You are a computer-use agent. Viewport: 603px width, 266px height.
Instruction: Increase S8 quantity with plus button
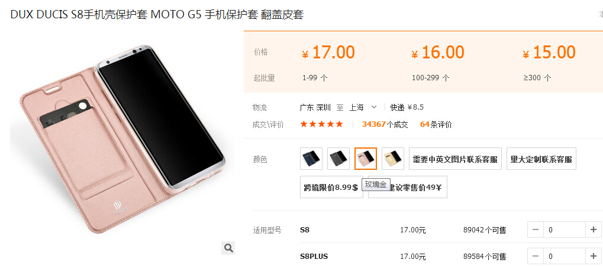594,229
